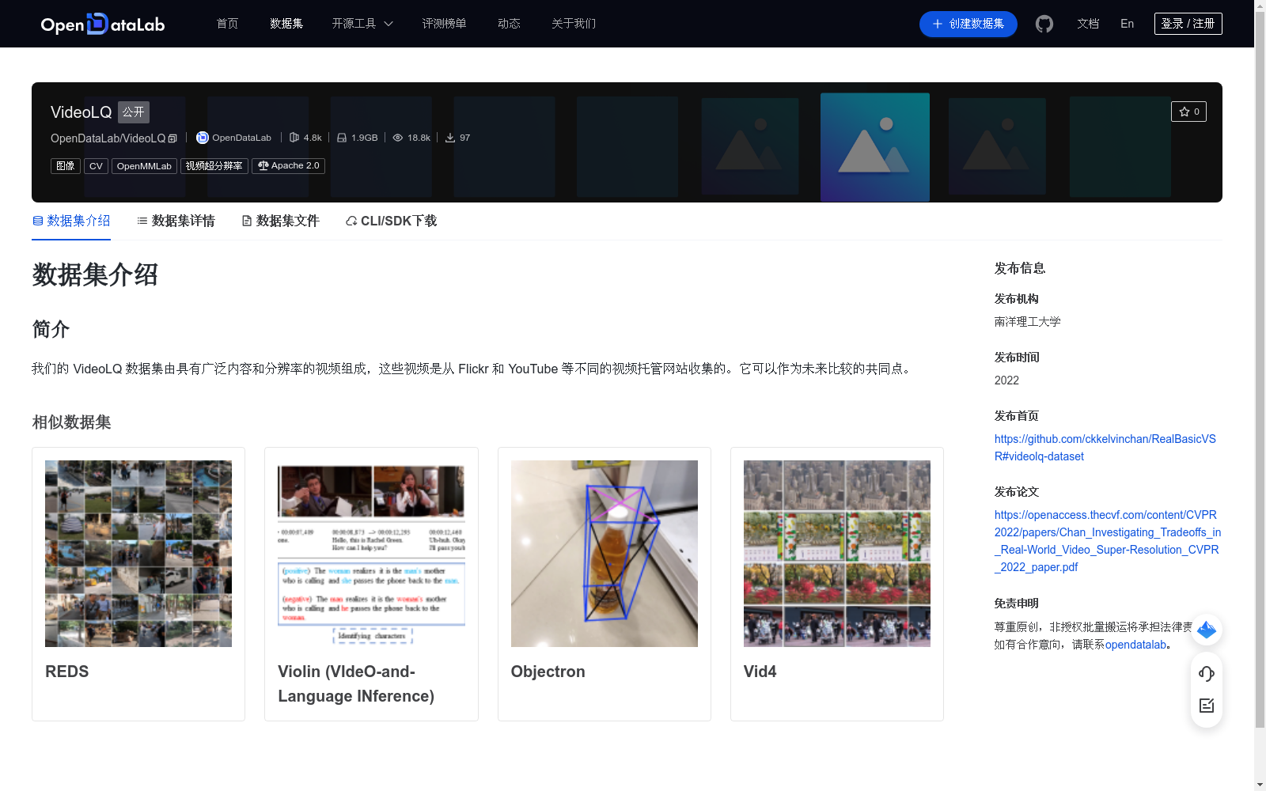Open the 文档 link
The height and width of the screenshot is (791, 1266).
pos(1088,24)
